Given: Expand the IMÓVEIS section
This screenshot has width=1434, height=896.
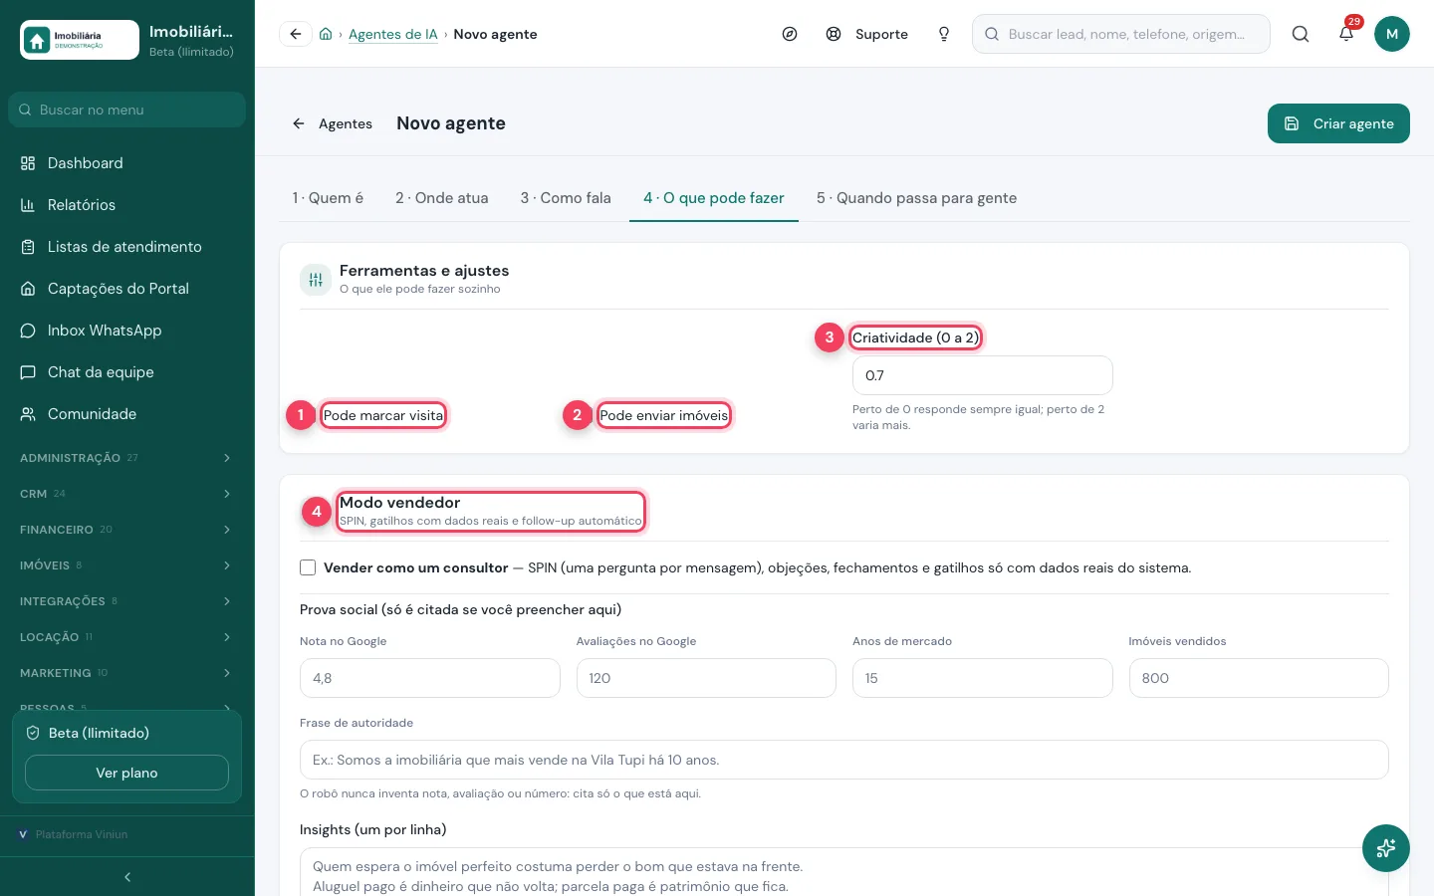Looking at the screenshot, I should [126, 565].
